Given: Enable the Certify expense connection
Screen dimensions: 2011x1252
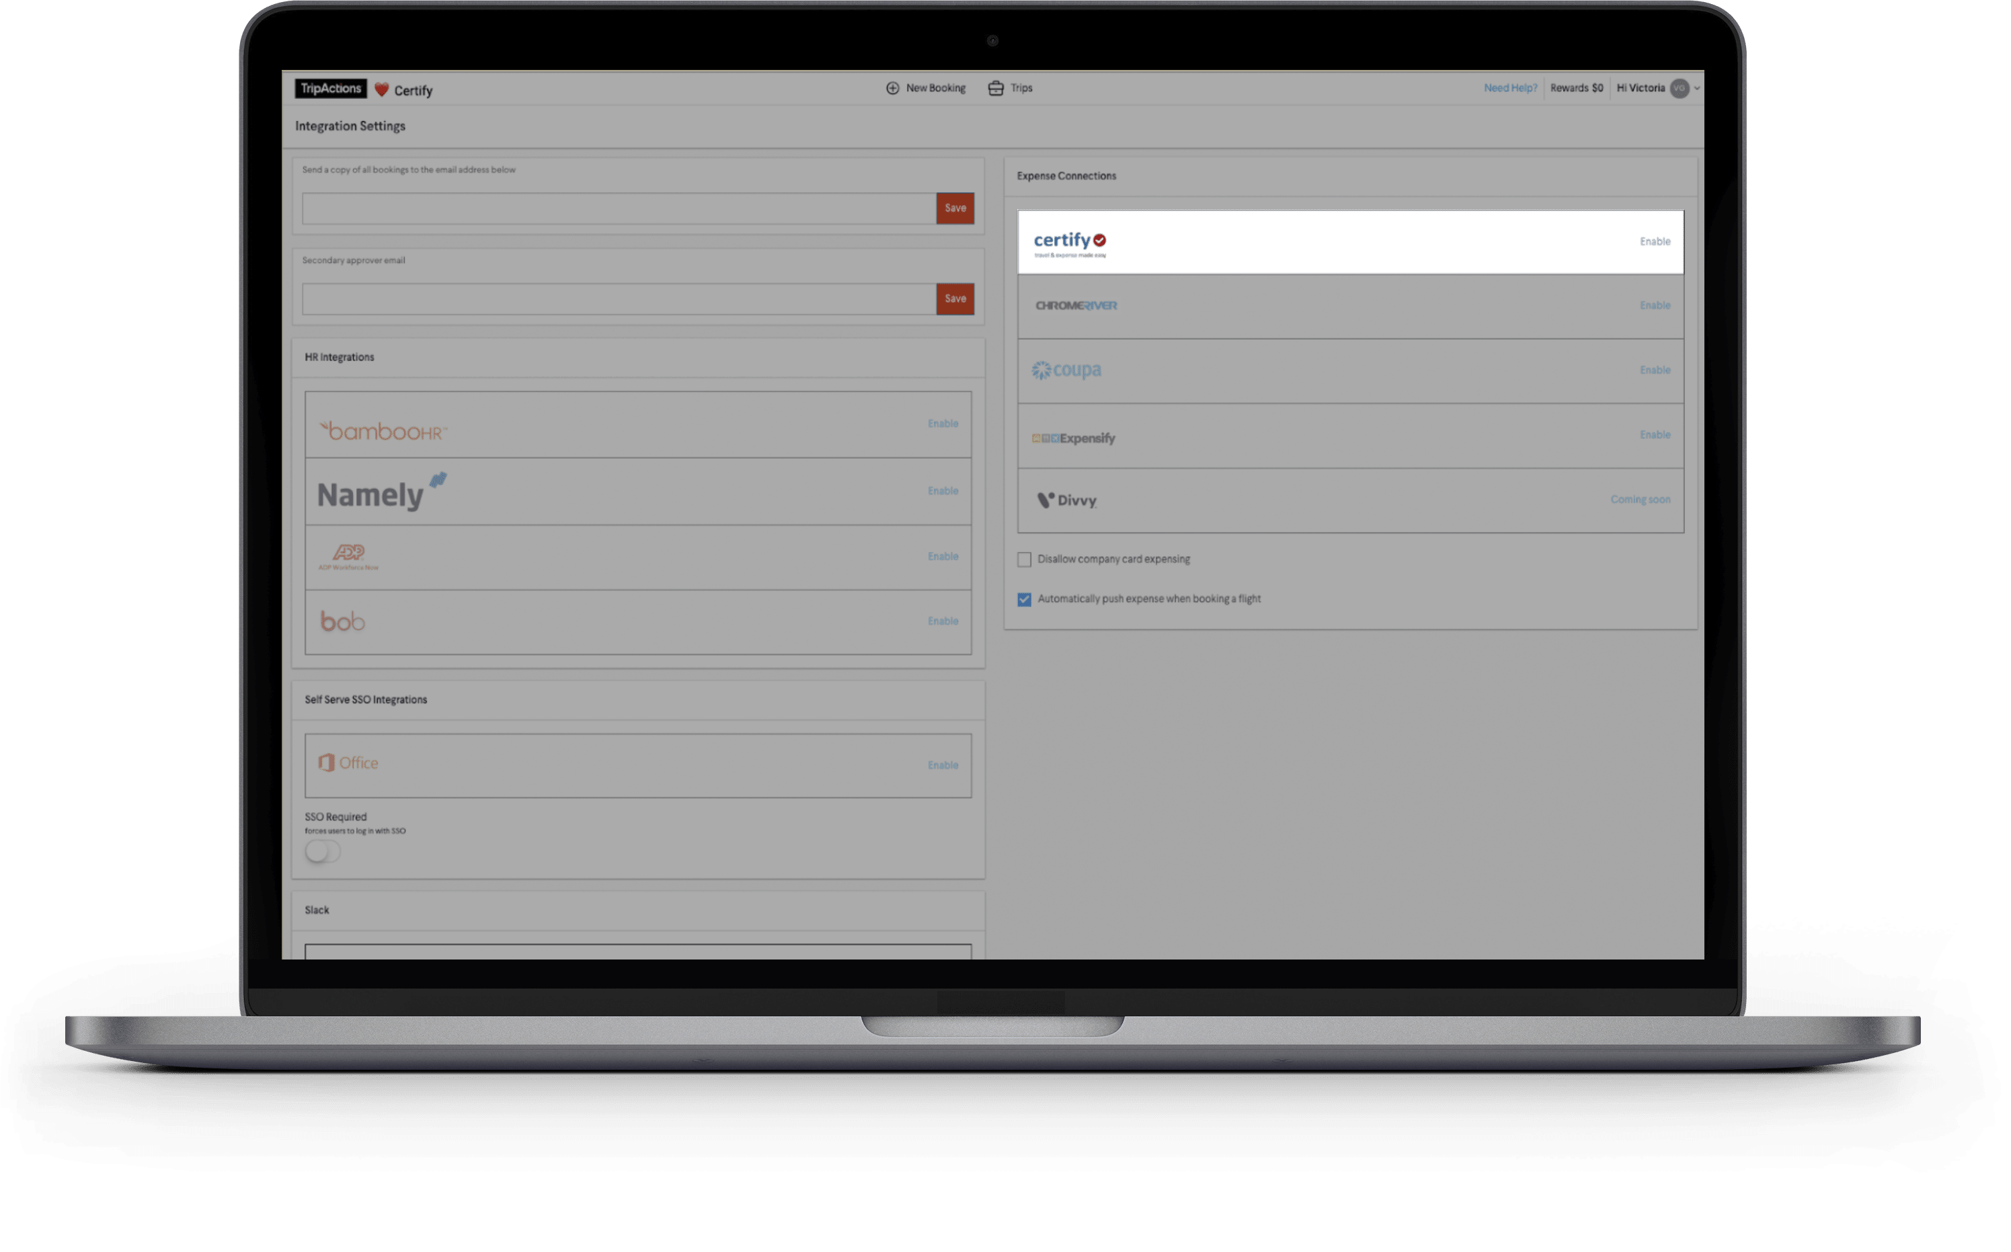Looking at the screenshot, I should (x=1654, y=242).
